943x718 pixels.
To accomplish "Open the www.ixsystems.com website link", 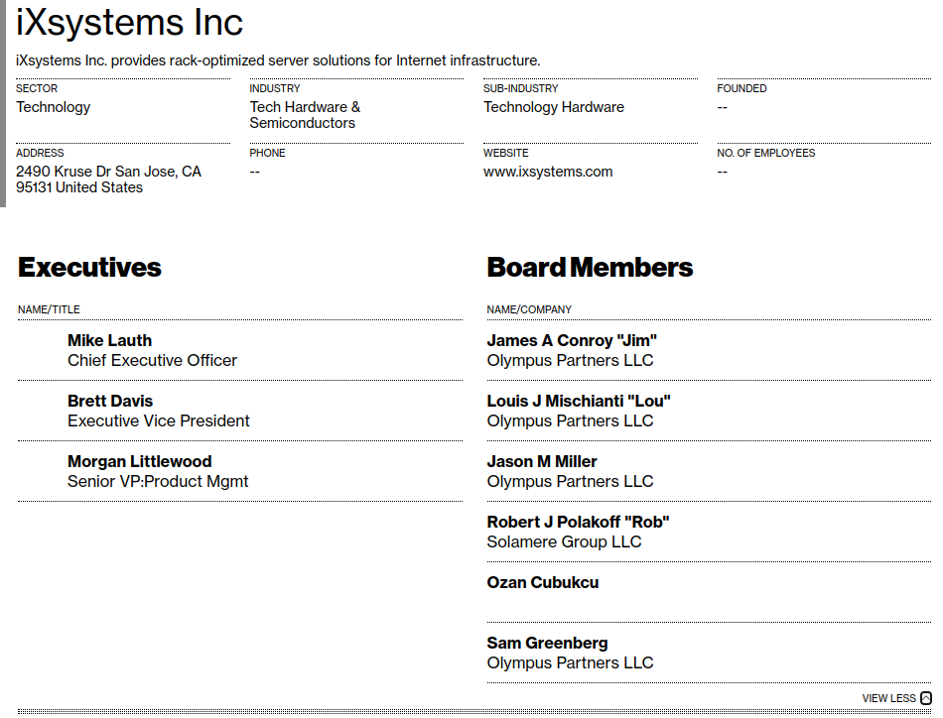I will [x=548, y=172].
